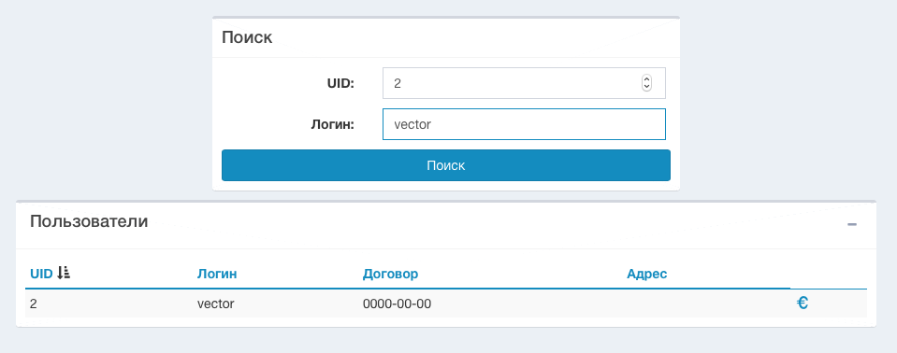The width and height of the screenshot is (897, 353).
Task: Click the blue Поиск search button
Action: (445, 165)
